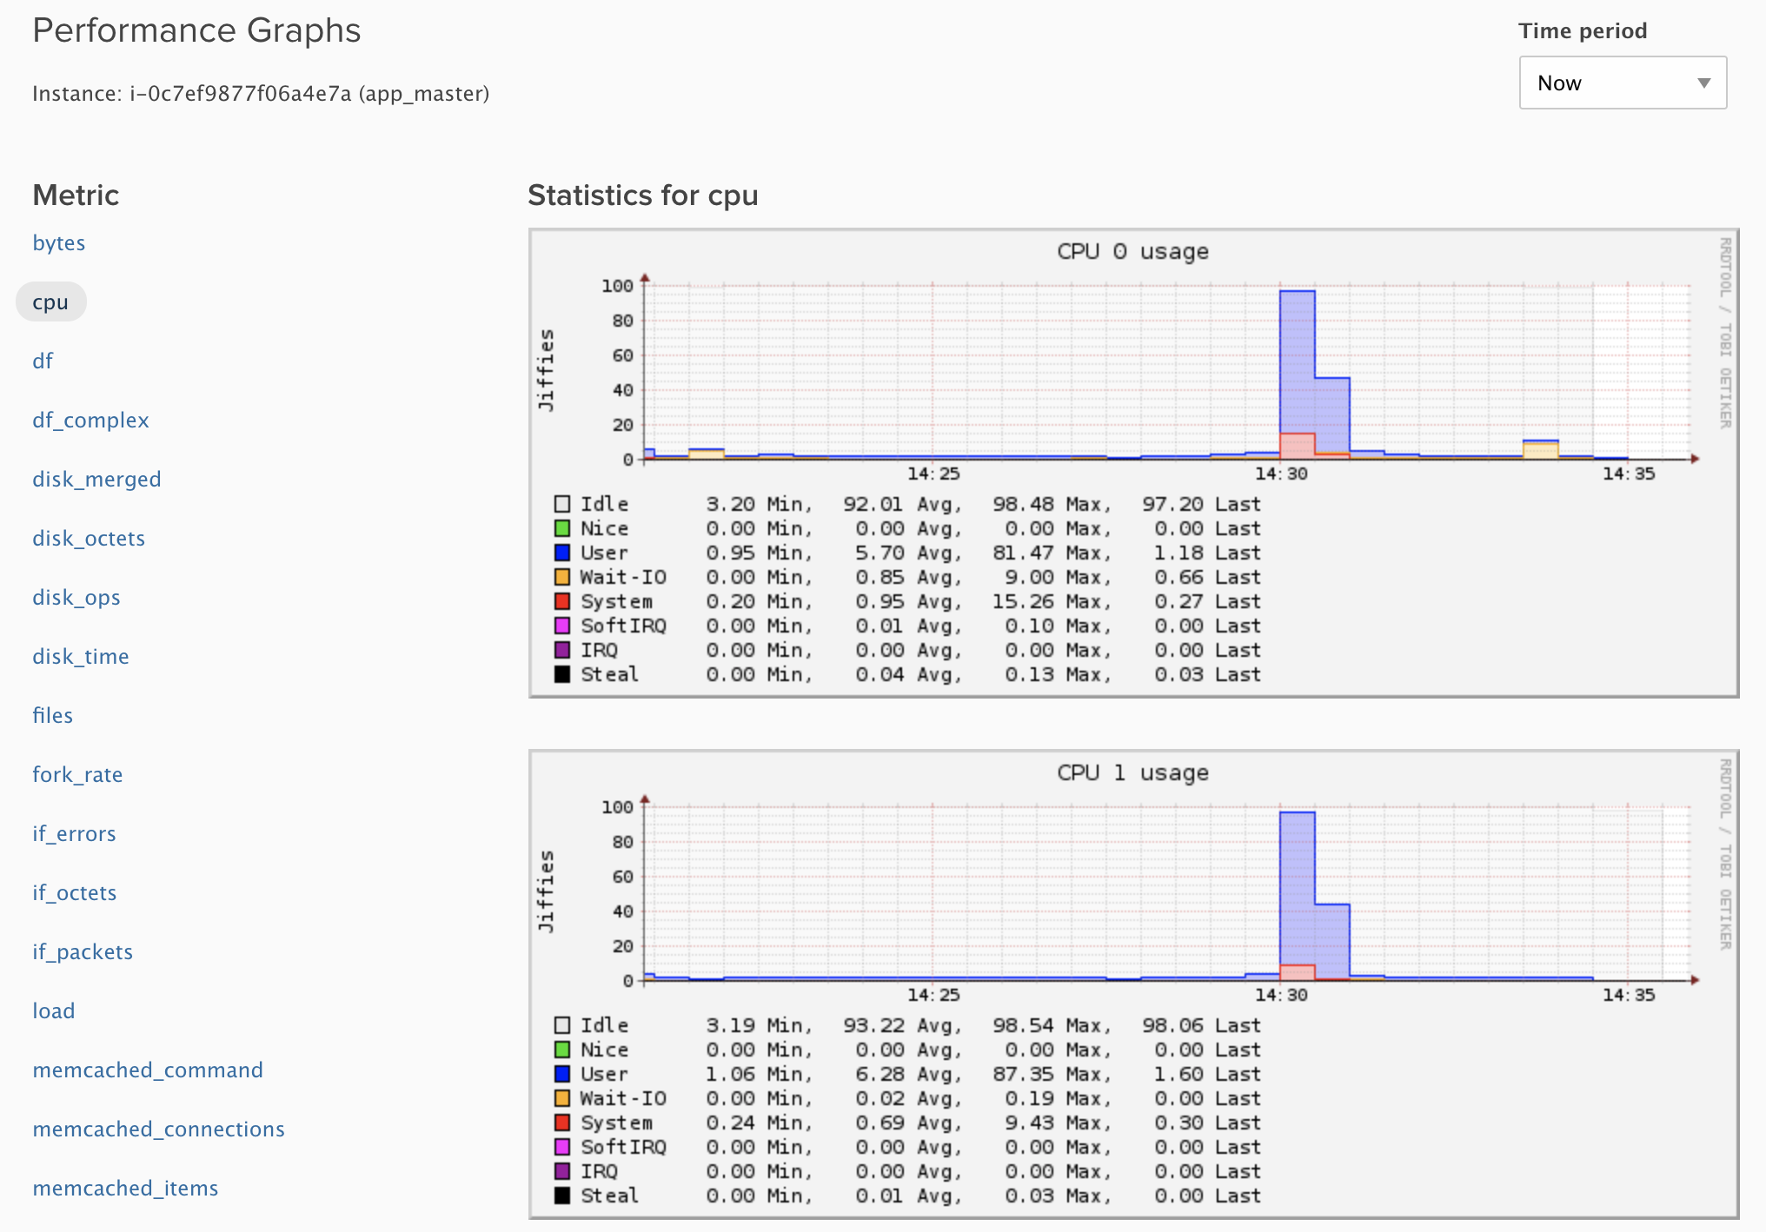Viewport: 1766px width, 1232px height.
Task: Click the black Steal swatch in CPU 1 legend
Action: 562,1196
